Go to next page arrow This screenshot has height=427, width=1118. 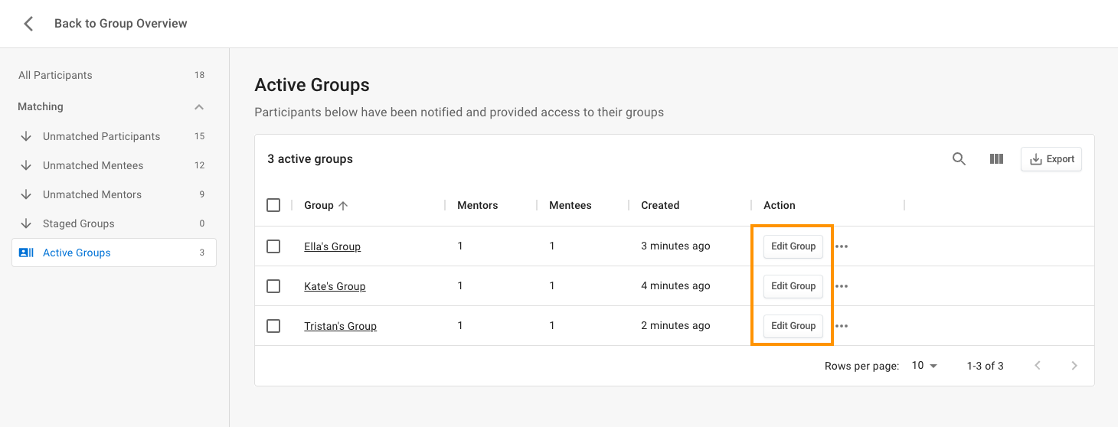click(x=1074, y=366)
